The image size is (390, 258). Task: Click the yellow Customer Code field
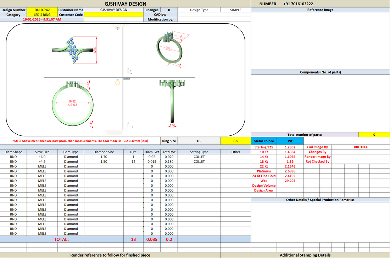coord(114,14)
